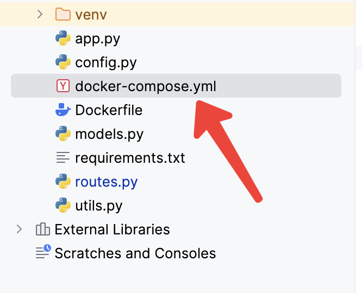
Task: Click the Docker whale icon for Dockerfile
Action: [63, 110]
